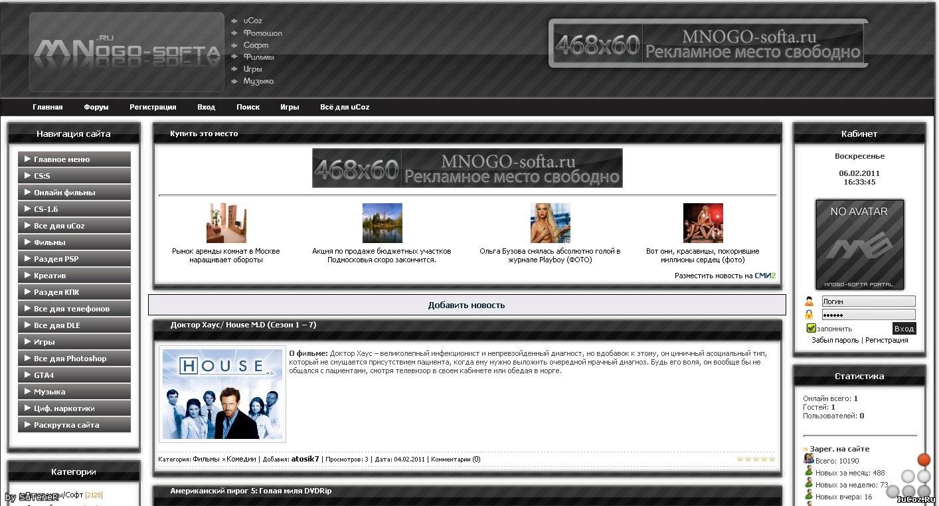Open Поиск in top menu
The height and width of the screenshot is (506, 939).
248,107
